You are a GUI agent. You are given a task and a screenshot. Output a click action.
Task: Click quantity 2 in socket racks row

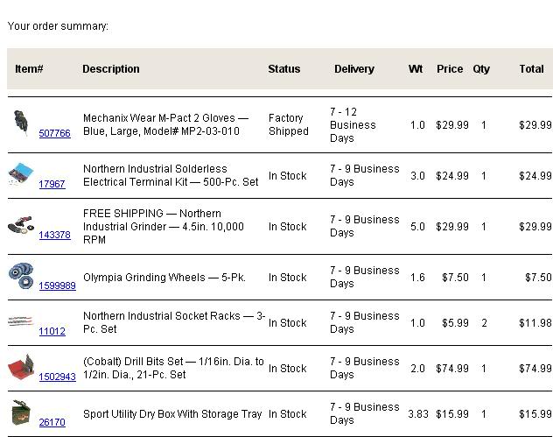point(484,323)
